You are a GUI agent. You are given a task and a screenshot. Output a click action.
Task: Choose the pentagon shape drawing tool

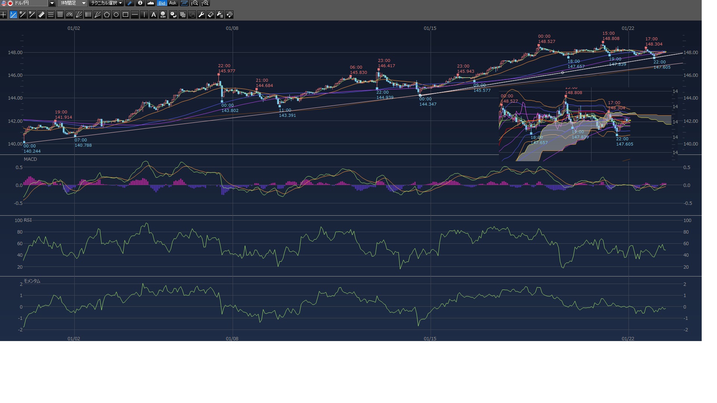107,15
